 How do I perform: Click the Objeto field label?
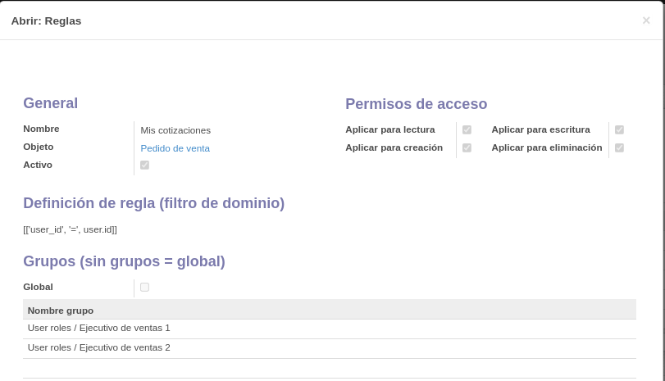coord(39,147)
